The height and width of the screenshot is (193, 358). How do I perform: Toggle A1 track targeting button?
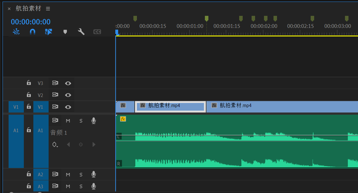point(41,141)
